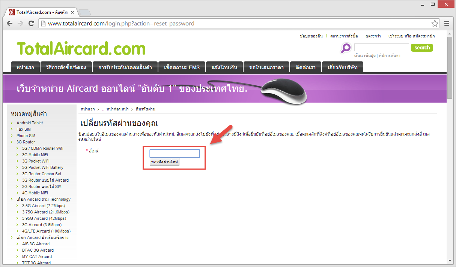
Task: Select the 4G Mobile MiFi subcategory
Action: [x=35, y=193]
